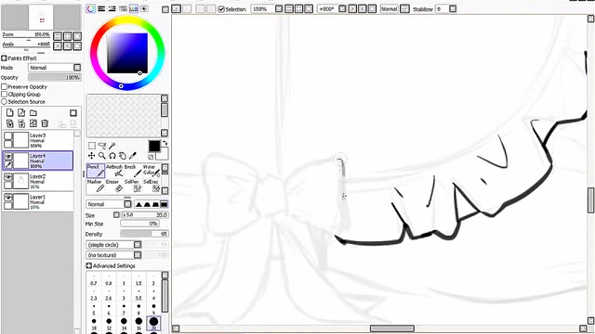
Task: Click the navigator canvas thumbnail
Action: 41,18
